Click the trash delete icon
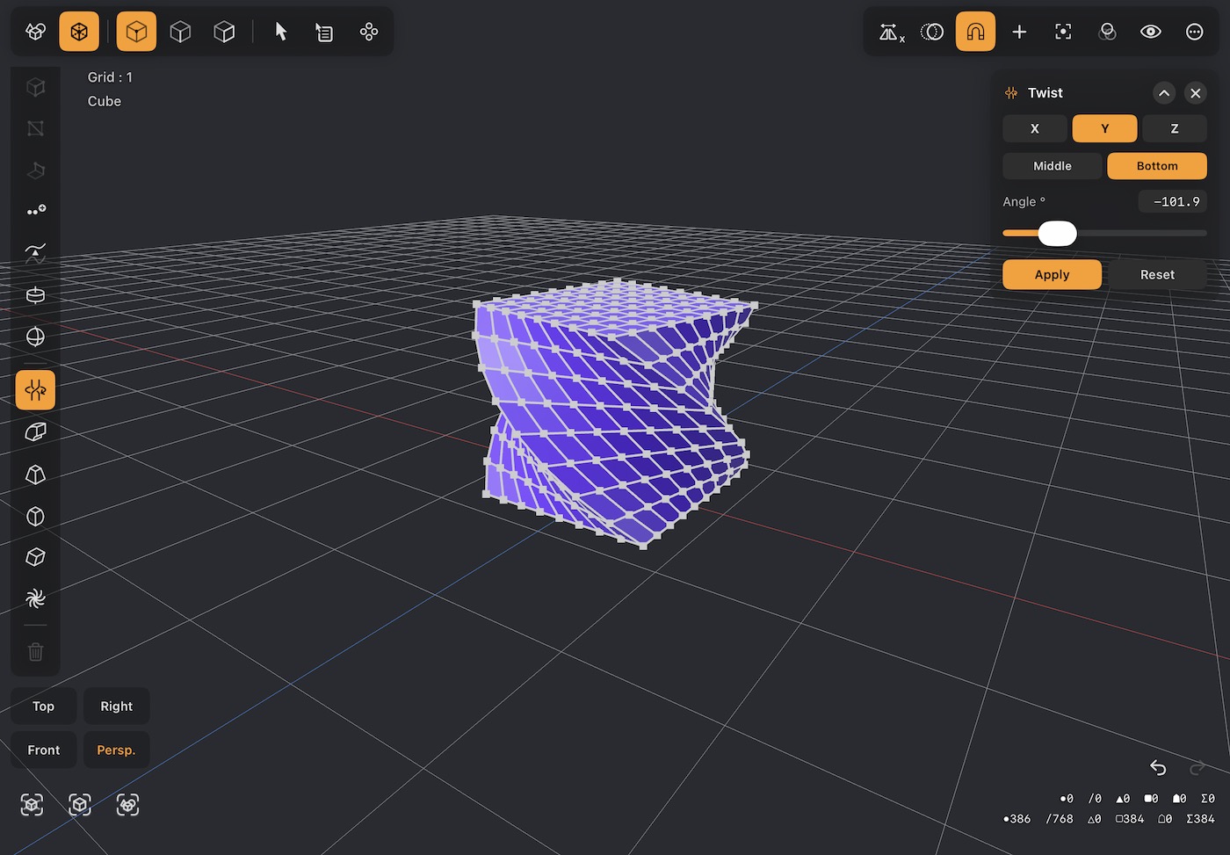 click(35, 652)
